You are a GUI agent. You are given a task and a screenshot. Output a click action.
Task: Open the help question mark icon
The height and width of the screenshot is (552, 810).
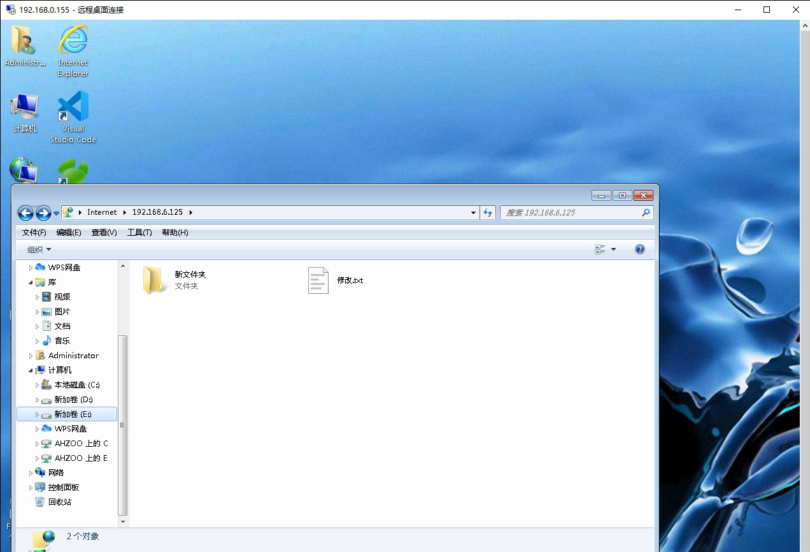pyautogui.click(x=640, y=249)
